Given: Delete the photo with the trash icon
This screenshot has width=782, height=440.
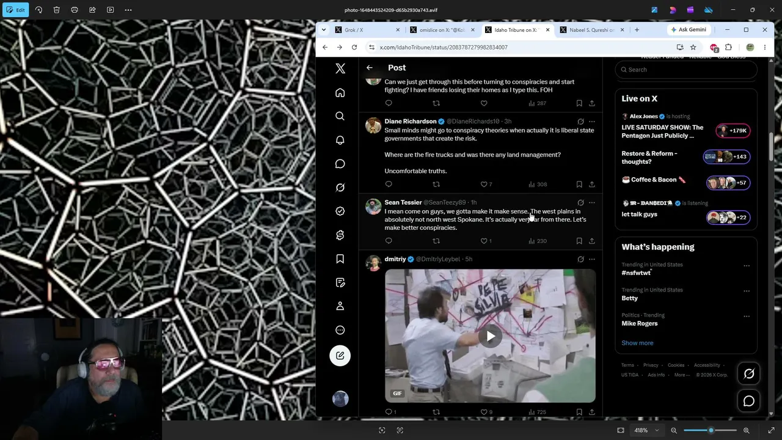Looking at the screenshot, I should pyautogui.click(x=56, y=10).
